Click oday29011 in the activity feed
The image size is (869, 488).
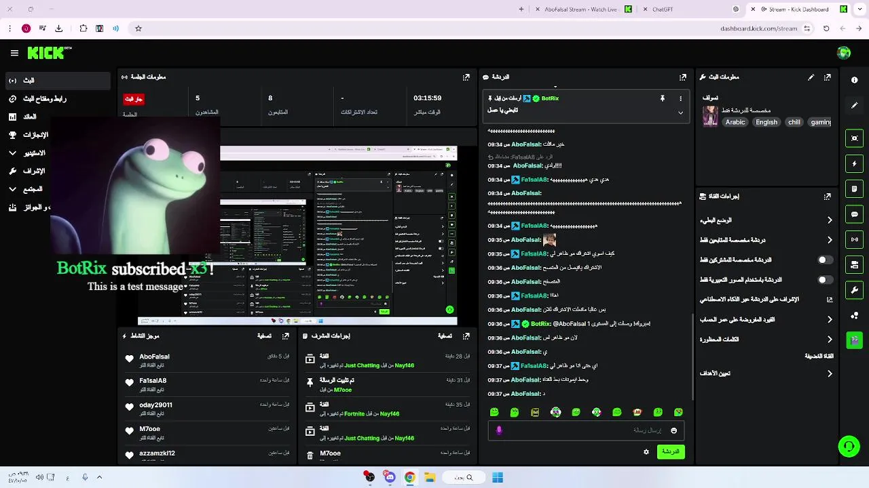pos(155,405)
